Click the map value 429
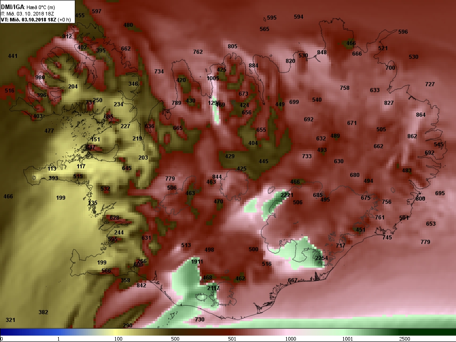The image size is (456, 342). (x=230, y=156)
